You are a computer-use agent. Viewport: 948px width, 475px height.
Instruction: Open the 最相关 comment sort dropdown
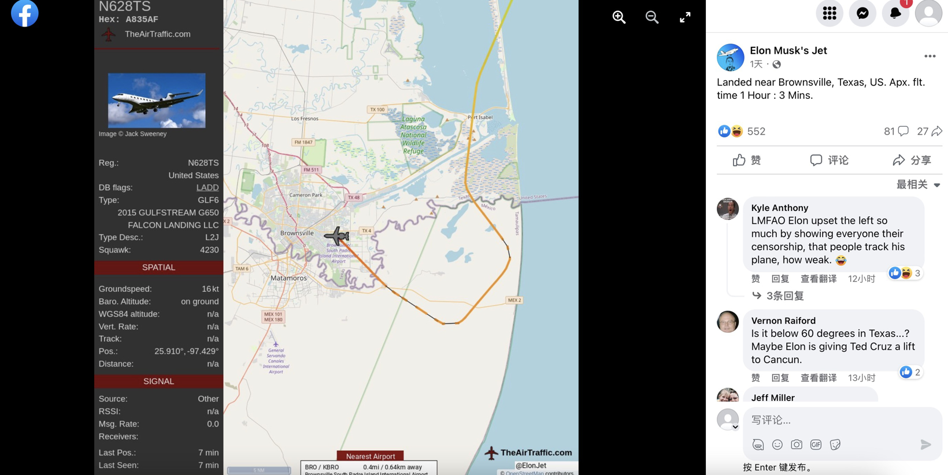point(919,184)
